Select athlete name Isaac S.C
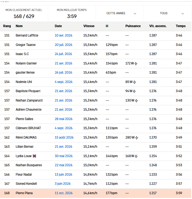The height and width of the screenshot is (199, 192). [x=22, y=54]
